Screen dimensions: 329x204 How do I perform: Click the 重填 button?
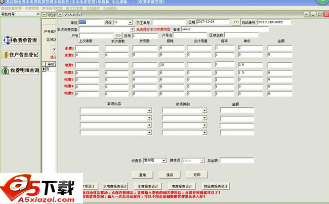click(142, 175)
